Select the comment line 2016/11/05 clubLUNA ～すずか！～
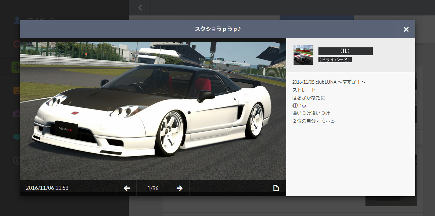This screenshot has width=435, height=216. 329,82
